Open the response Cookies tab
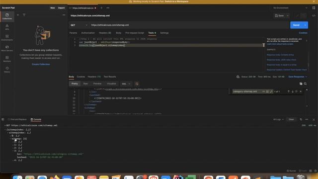Screen dimensions: 318x179 click(x=81, y=77)
